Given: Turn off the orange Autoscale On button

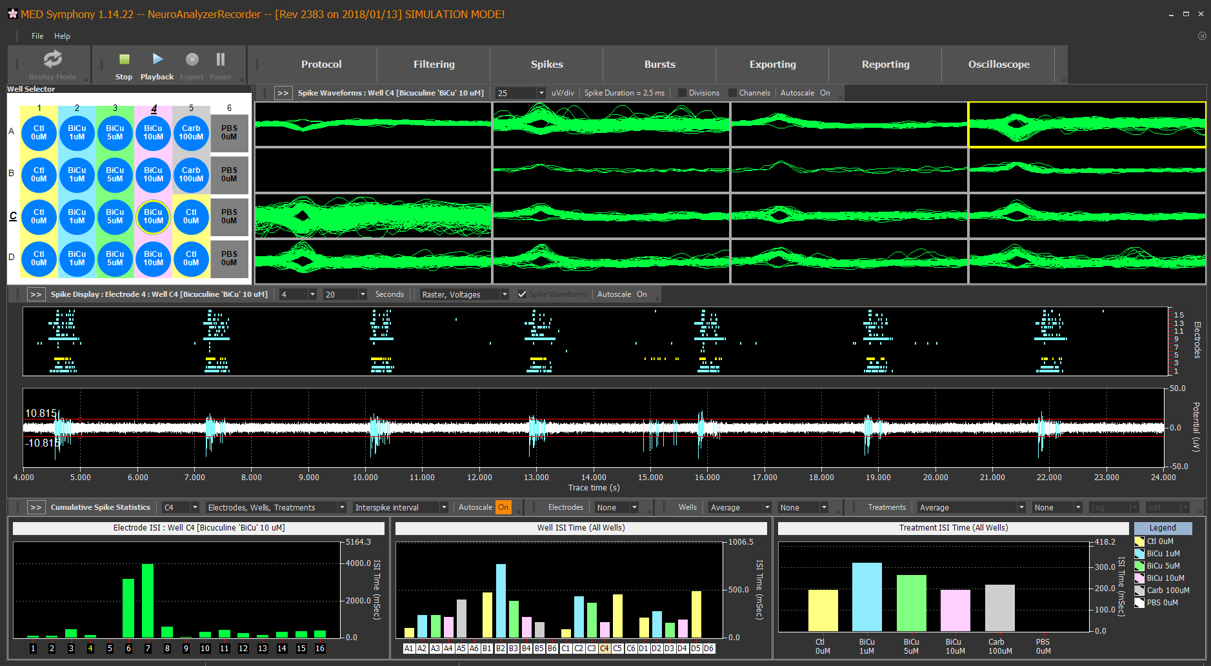Looking at the screenshot, I should coord(503,507).
